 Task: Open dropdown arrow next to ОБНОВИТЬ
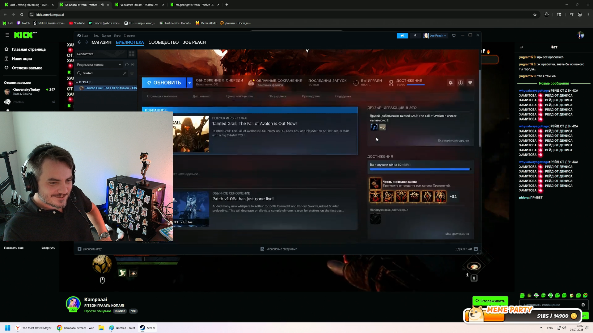click(x=190, y=83)
